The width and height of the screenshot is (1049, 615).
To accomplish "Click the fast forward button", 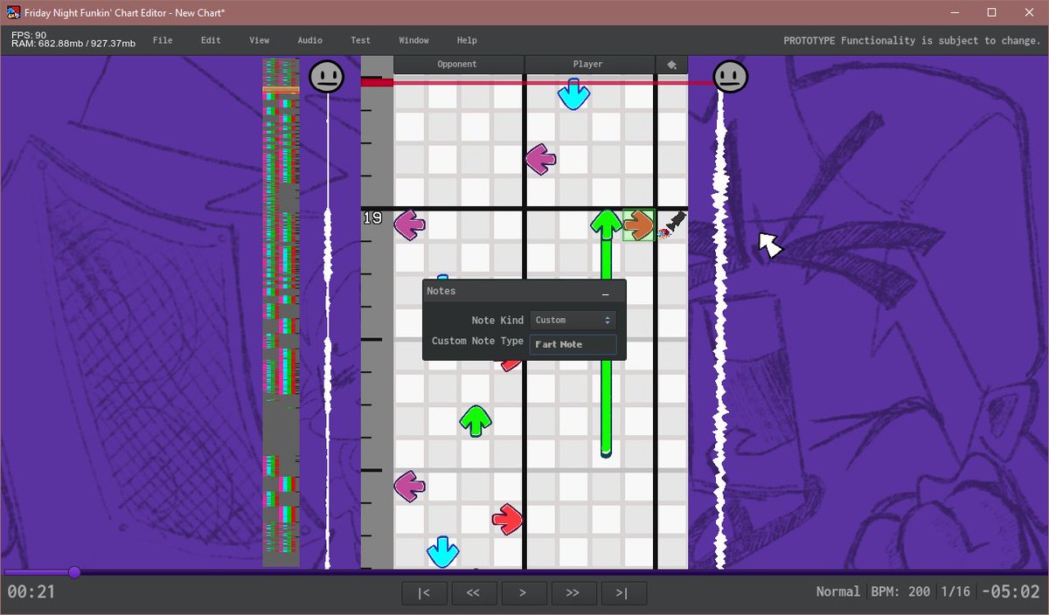I will pyautogui.click(x=573, y=593).
